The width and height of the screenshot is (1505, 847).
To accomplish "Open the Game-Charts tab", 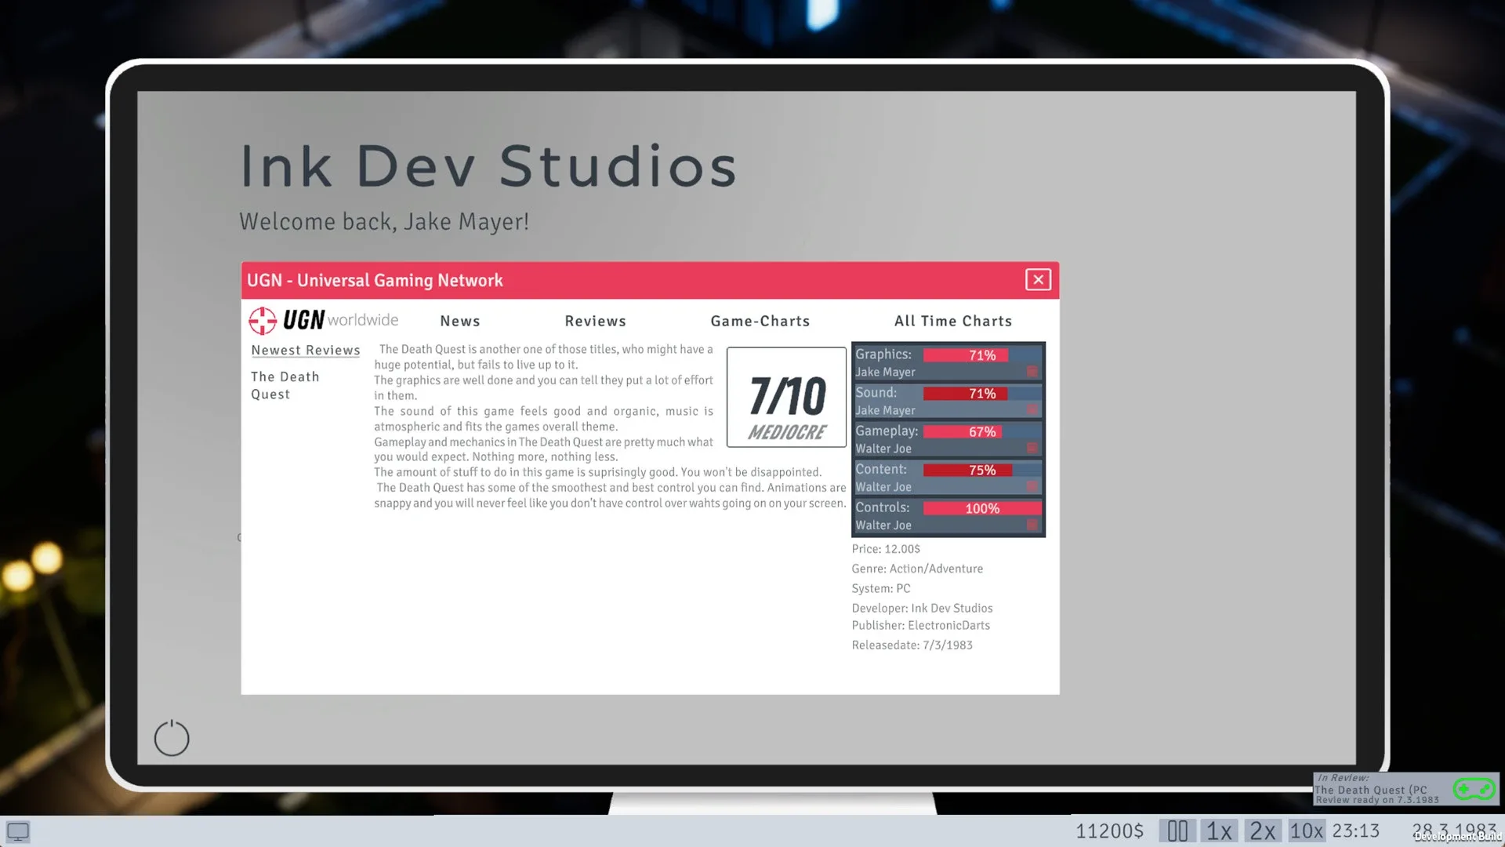I will pos(760,321).
